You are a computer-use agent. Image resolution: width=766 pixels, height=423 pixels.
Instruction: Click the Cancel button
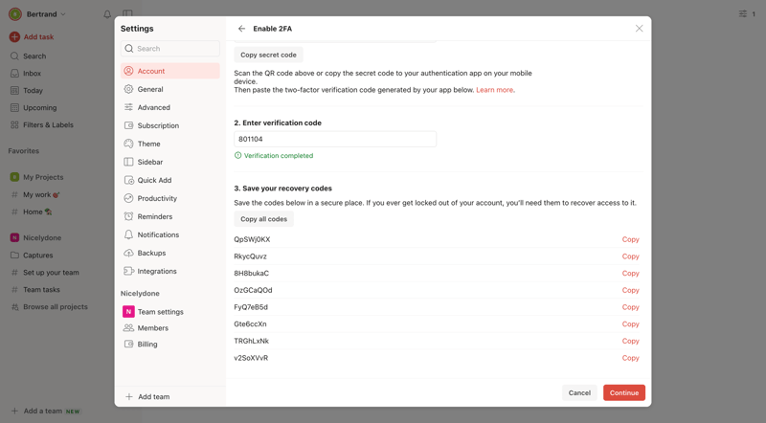[x=579, y=392]
